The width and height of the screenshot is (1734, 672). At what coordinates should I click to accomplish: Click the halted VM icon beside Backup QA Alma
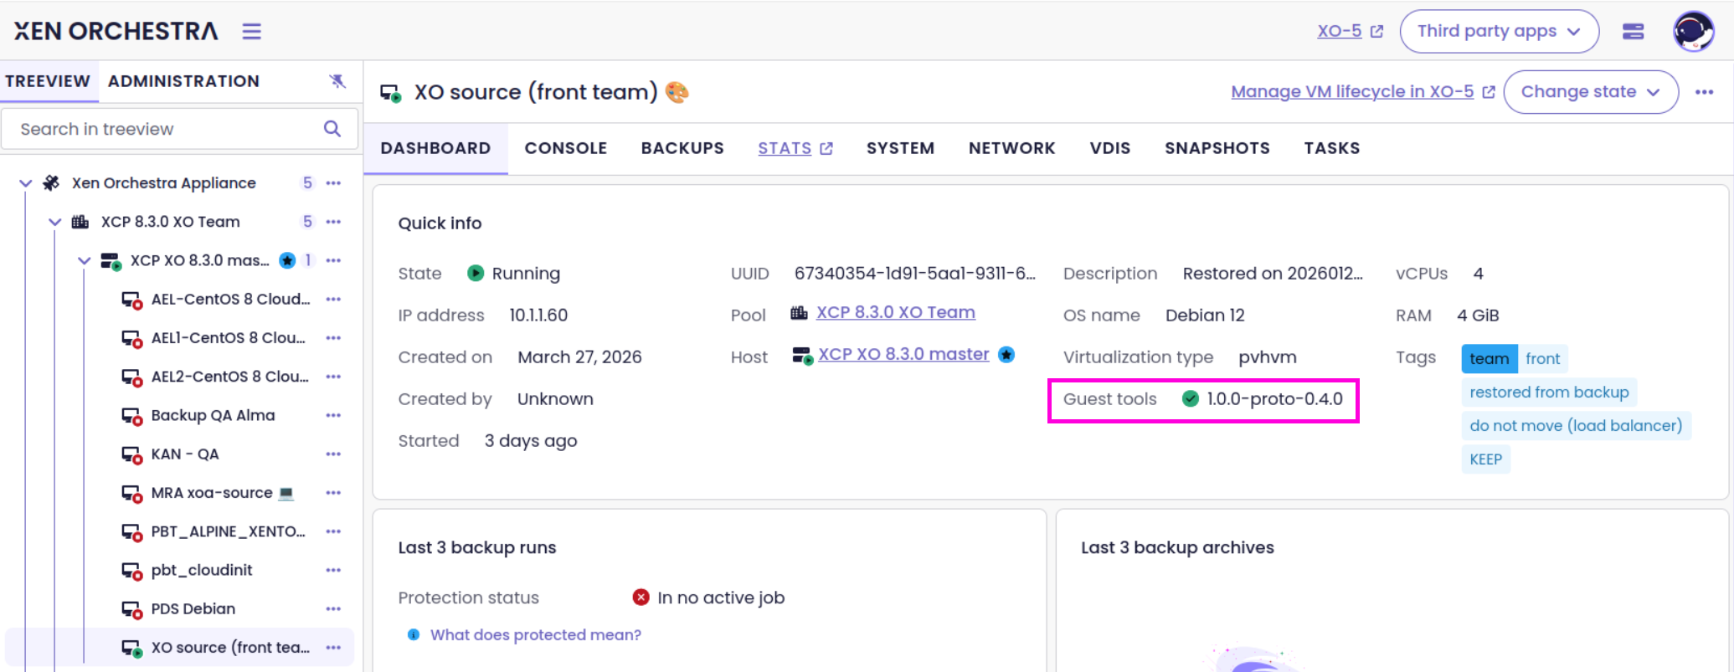tap(131, 416)
